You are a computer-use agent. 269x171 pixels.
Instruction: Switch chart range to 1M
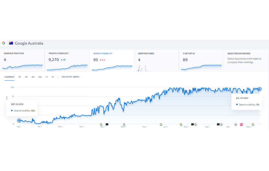pos(26,77)
